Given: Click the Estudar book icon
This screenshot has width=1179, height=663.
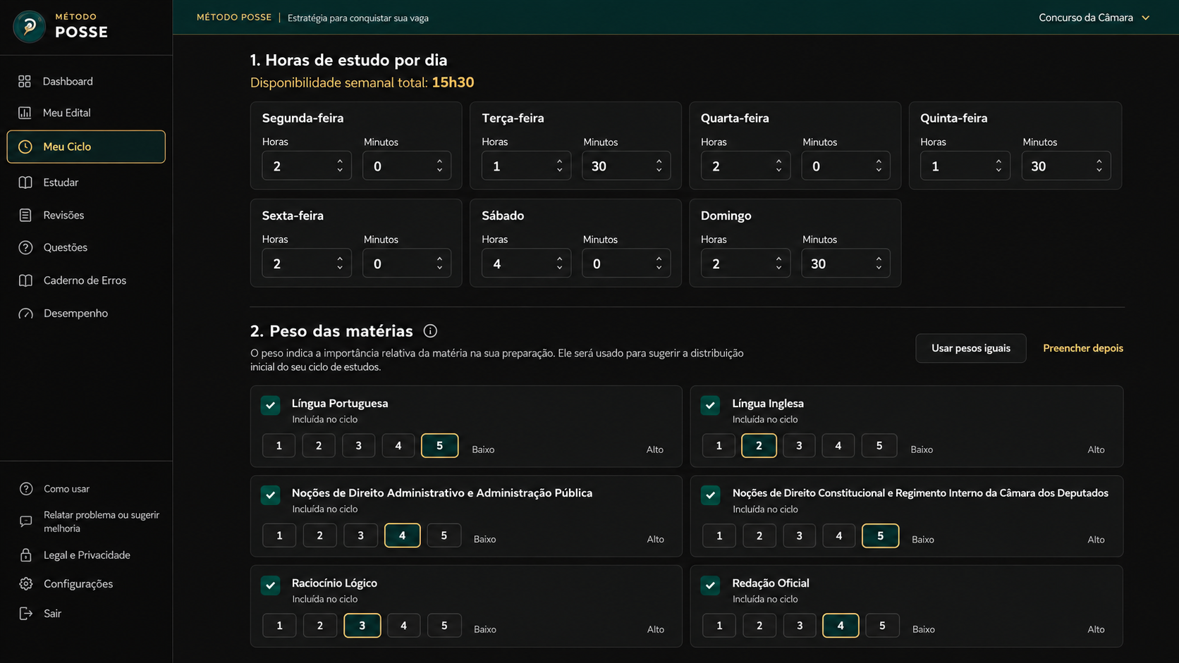Looking at the screenshot, I should 25,182.
